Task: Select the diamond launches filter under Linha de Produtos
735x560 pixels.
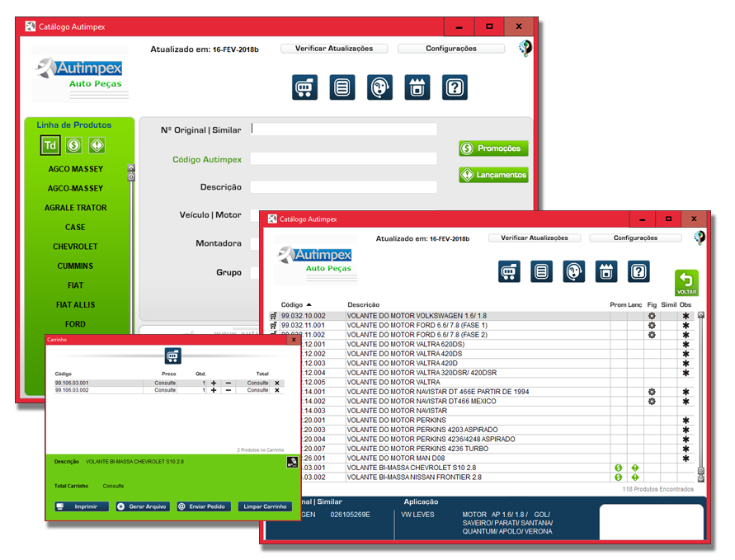Action: (x=97, y=145)
